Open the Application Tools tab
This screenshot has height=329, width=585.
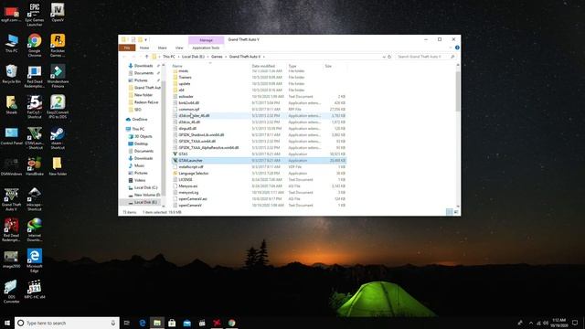[206, 48]
